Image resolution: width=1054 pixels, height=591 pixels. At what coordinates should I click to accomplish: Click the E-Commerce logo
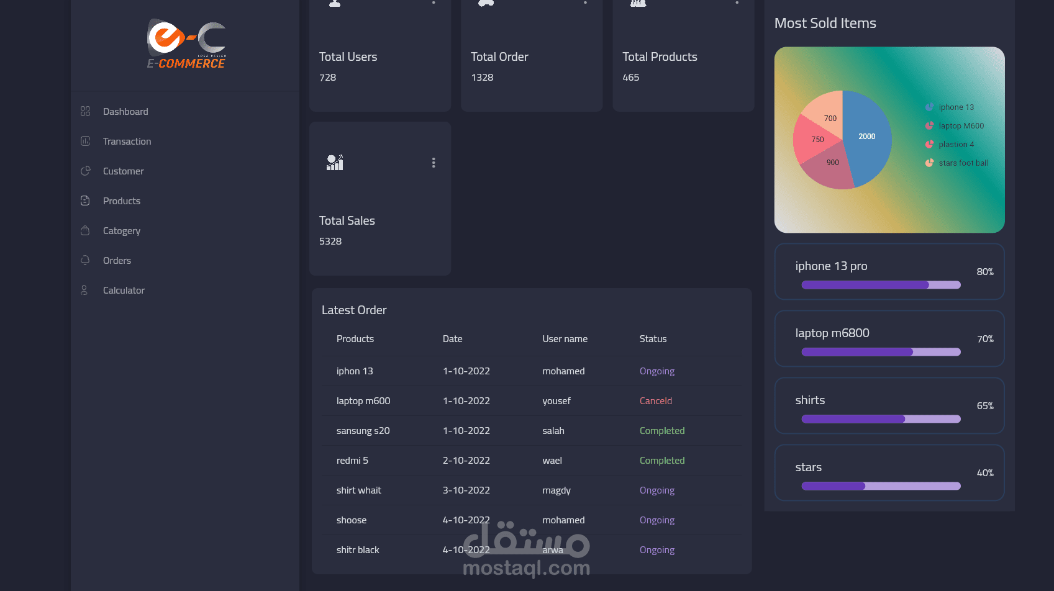point(186,43)
